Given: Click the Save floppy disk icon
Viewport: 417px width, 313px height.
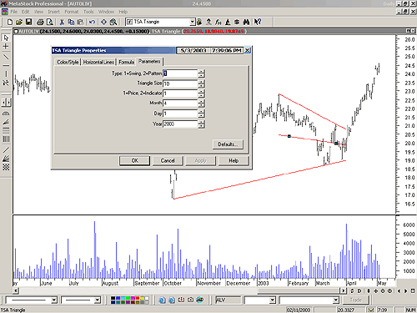Looking at the screenshot, I should pyautogui.click(x=28, y=22).
